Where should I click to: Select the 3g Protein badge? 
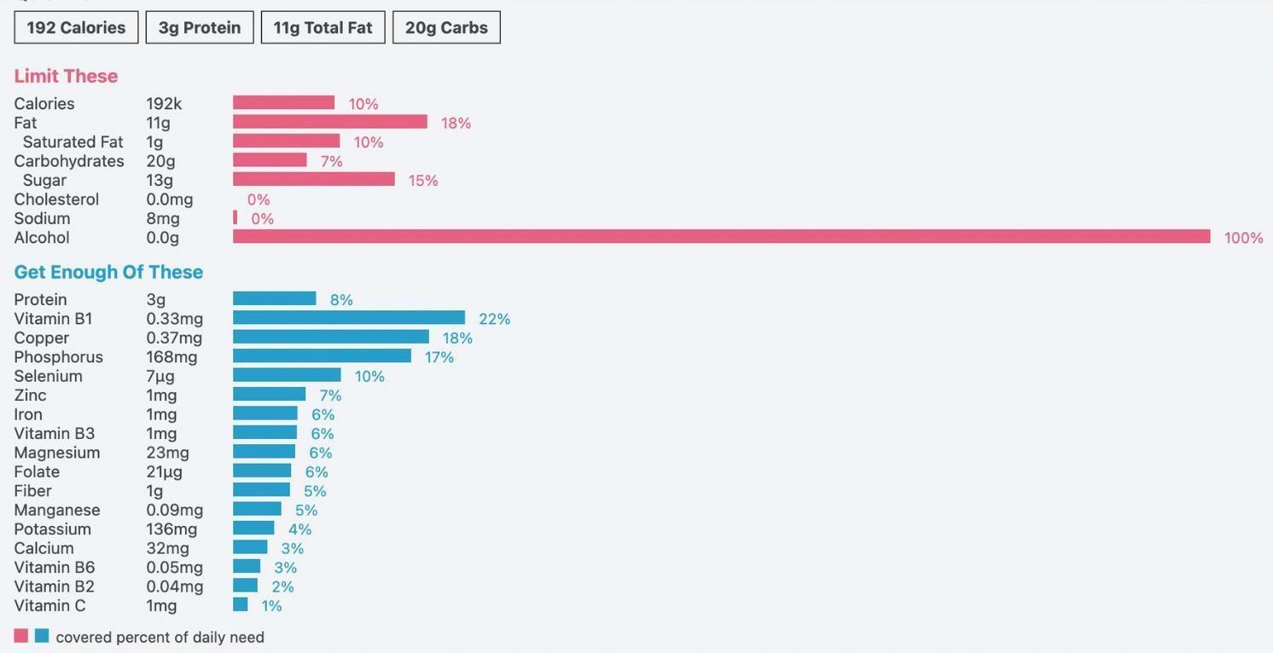pos(200,27)
